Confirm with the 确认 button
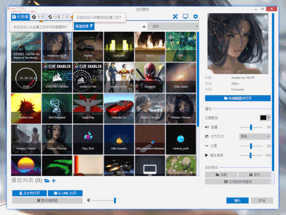 237,200
